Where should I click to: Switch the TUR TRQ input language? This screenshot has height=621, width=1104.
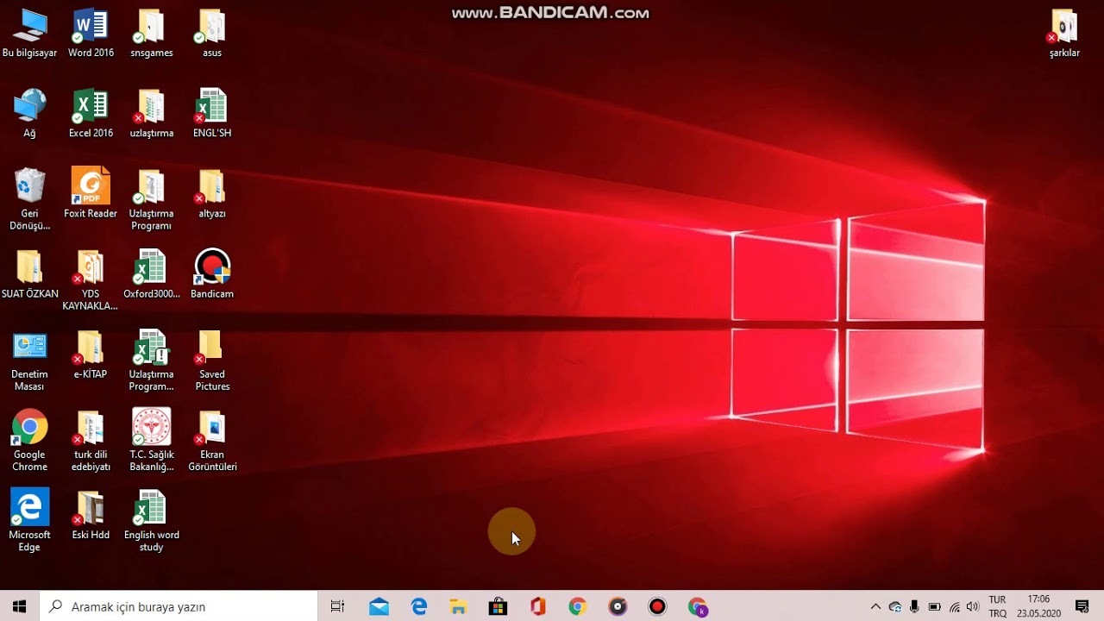(x=997, y=606)
